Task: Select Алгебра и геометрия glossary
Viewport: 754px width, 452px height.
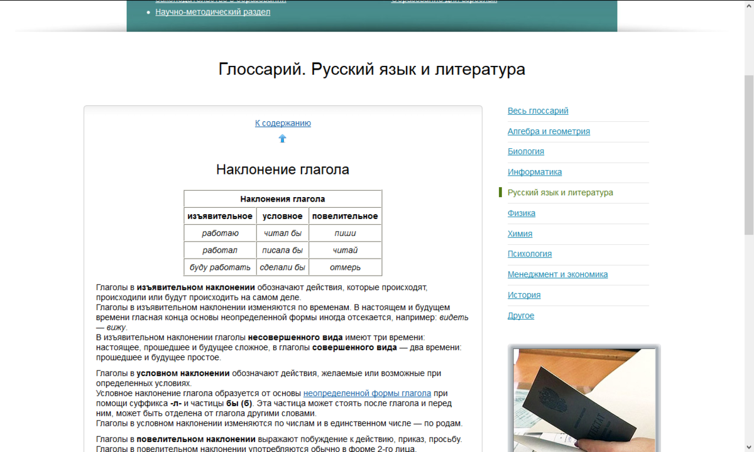Action: pos(549,131)
